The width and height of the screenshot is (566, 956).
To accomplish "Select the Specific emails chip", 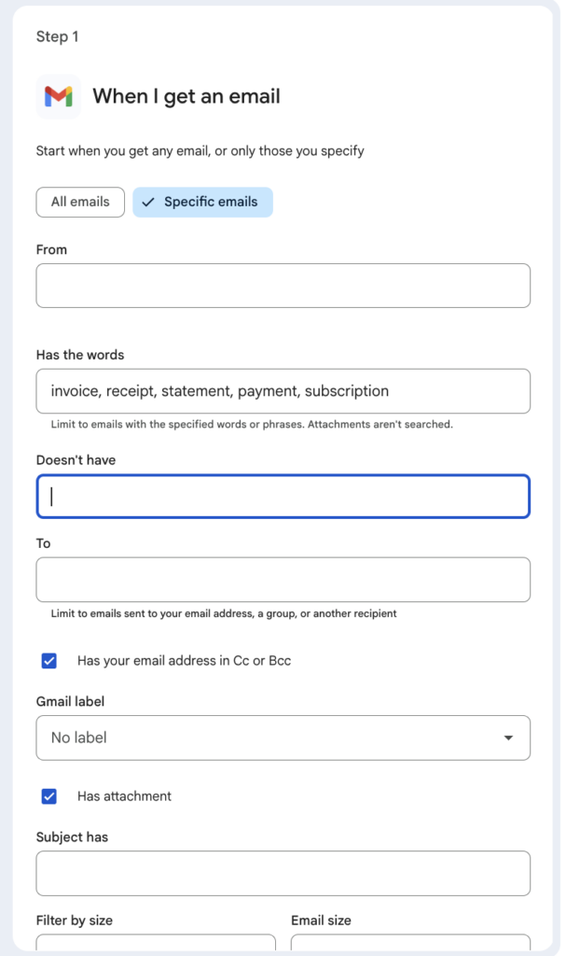I will (x=202, y=202).
